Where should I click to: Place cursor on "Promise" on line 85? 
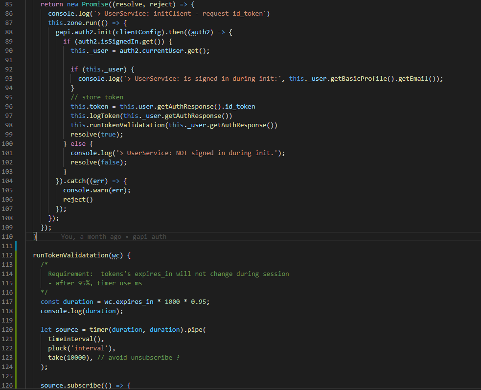coord(95,4)
